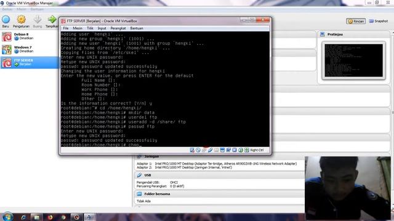The height and width of the screenshot is (221, 394).
Task: Open the Input menu in the FTP SERVER window
Action: coord(102,28)
